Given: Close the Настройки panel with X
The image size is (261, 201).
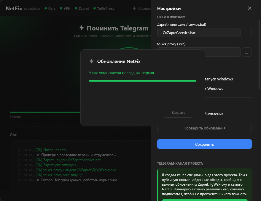Looking at the screenshot, I should pos(249,8).
